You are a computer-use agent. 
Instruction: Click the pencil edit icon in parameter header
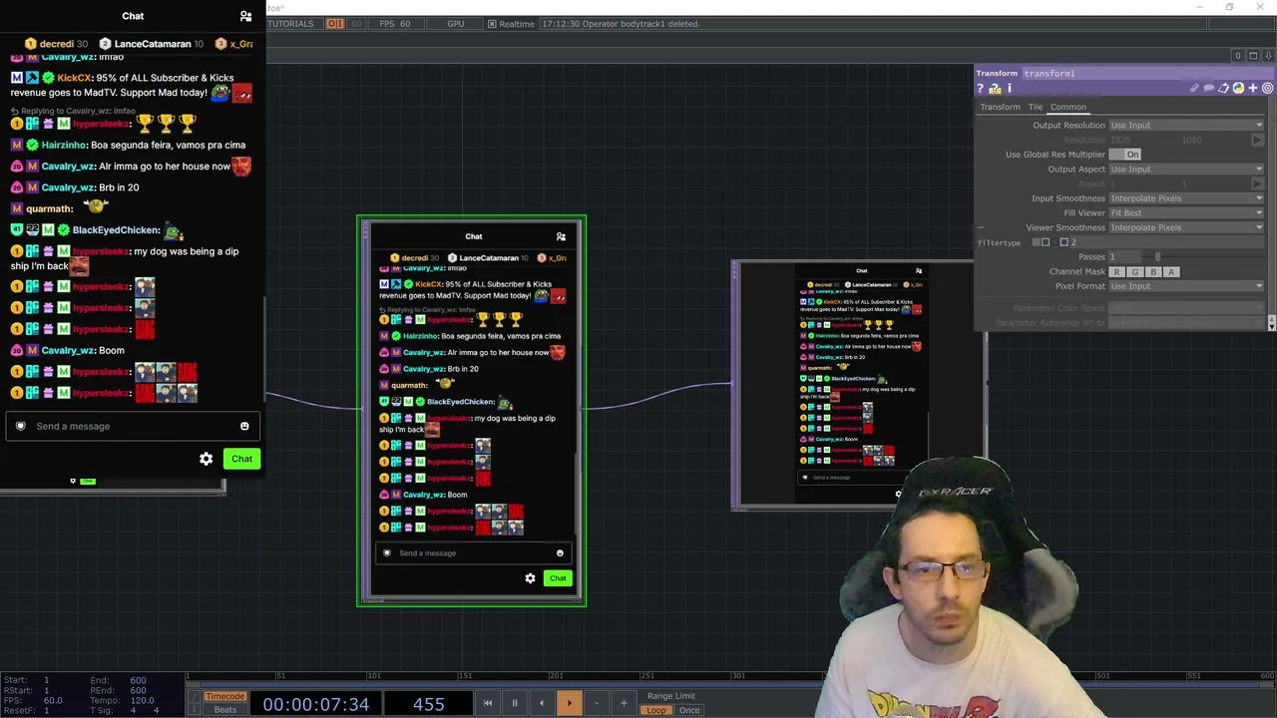tap(1194, 89)
